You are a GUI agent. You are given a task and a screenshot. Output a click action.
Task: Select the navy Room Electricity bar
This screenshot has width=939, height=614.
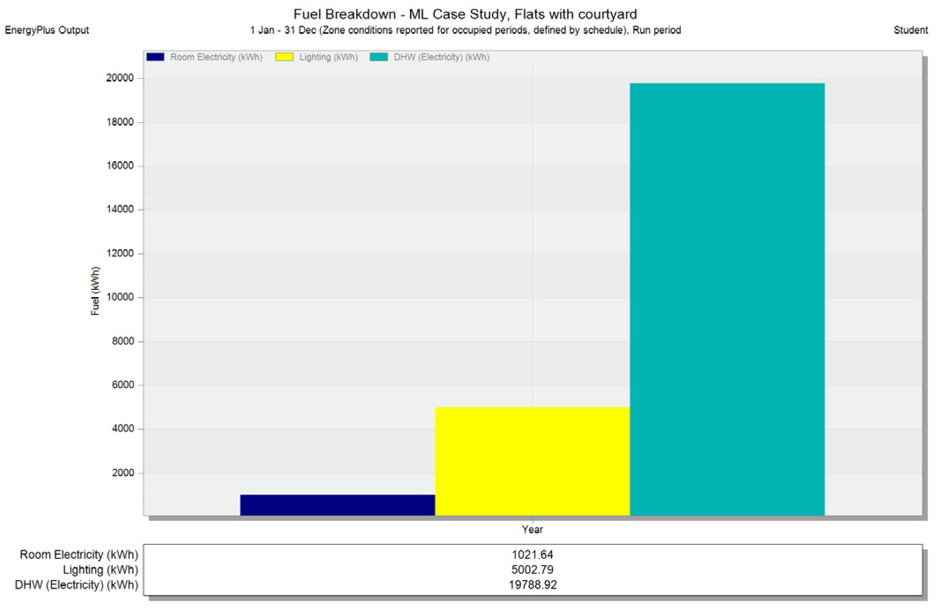pos(338,505)
